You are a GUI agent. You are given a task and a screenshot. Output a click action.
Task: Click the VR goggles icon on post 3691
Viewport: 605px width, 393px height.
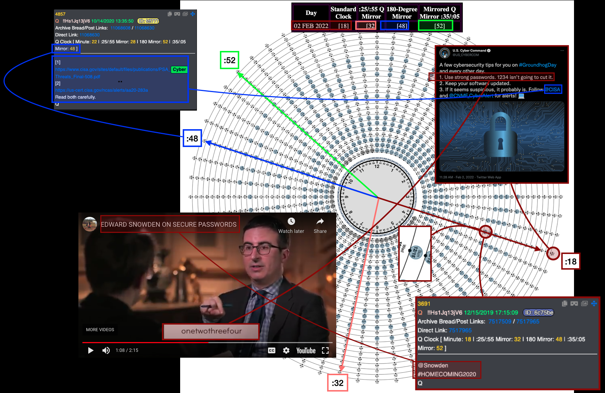point(574,303)
